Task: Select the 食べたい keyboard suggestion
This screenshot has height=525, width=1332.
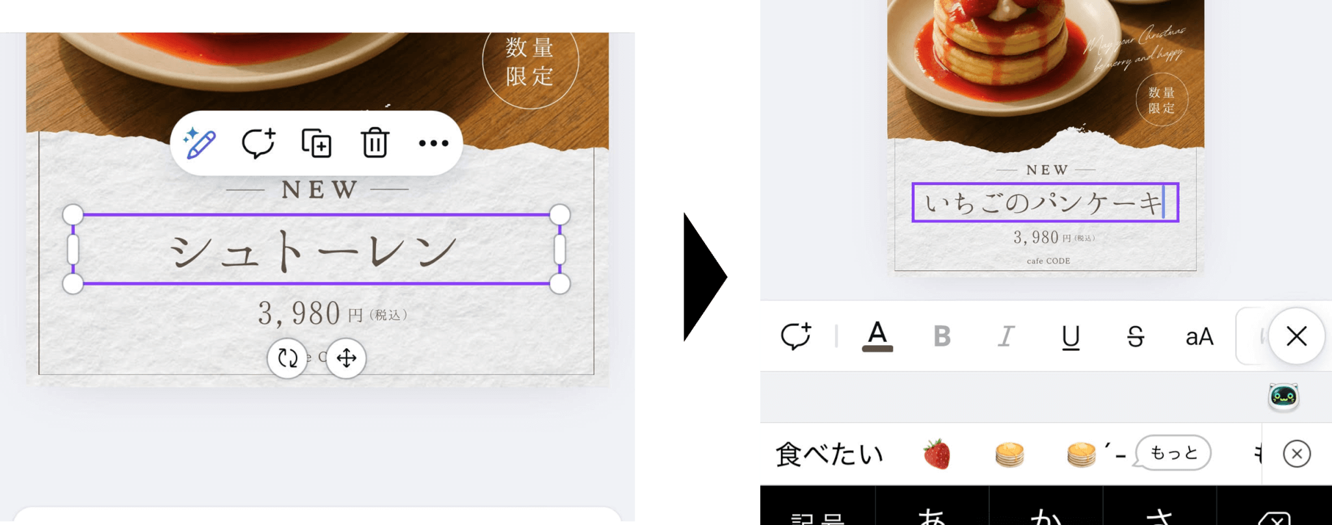Action: point(829,454)
